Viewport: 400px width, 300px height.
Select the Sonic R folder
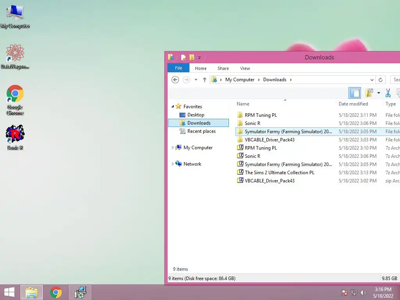pyautogui.click(x=252, y=123)
